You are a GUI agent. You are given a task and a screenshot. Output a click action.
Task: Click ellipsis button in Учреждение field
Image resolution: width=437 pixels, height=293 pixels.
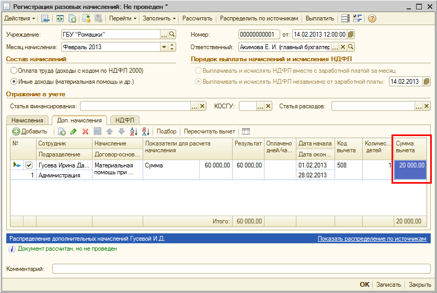tap(164, 35)
